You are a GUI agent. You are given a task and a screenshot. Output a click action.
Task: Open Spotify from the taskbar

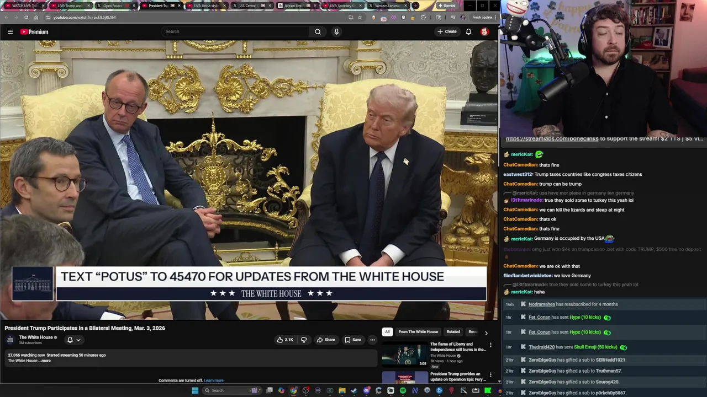pyautogui.click(x=403, y=390)
